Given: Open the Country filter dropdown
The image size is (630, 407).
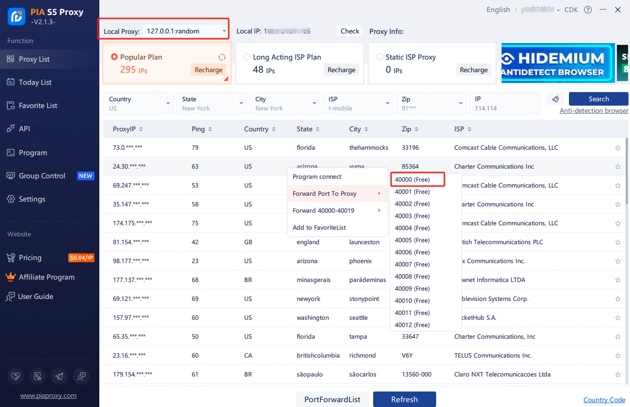Looking at the screenshot, I should pos(139,103).
